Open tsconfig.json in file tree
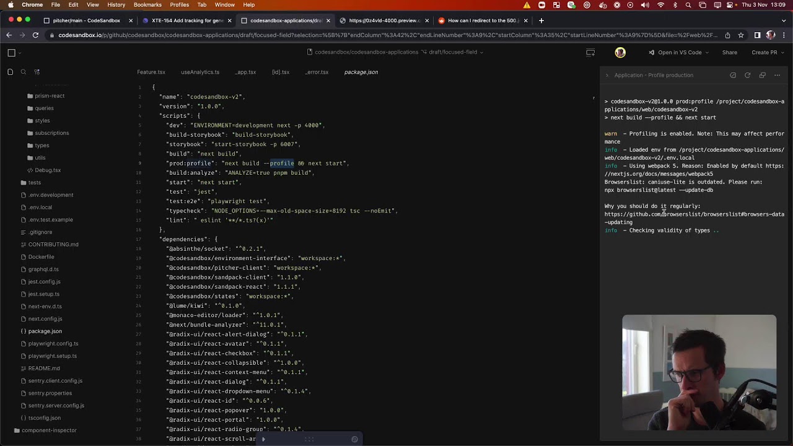 coord(44,418)
